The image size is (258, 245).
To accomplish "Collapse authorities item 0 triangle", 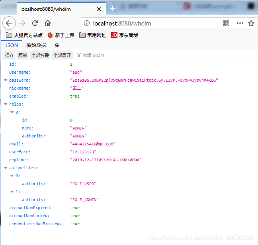I will pos(12,176).
